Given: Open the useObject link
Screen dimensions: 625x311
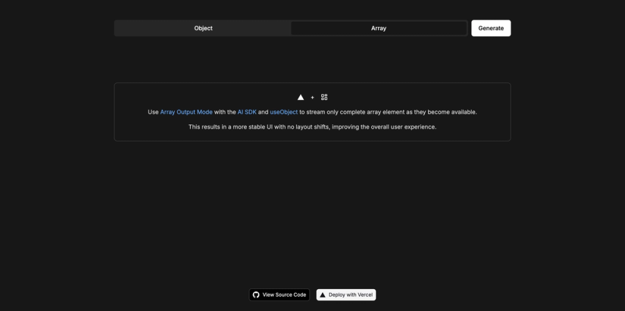Looking at the screenshot, I should [284, 112].
